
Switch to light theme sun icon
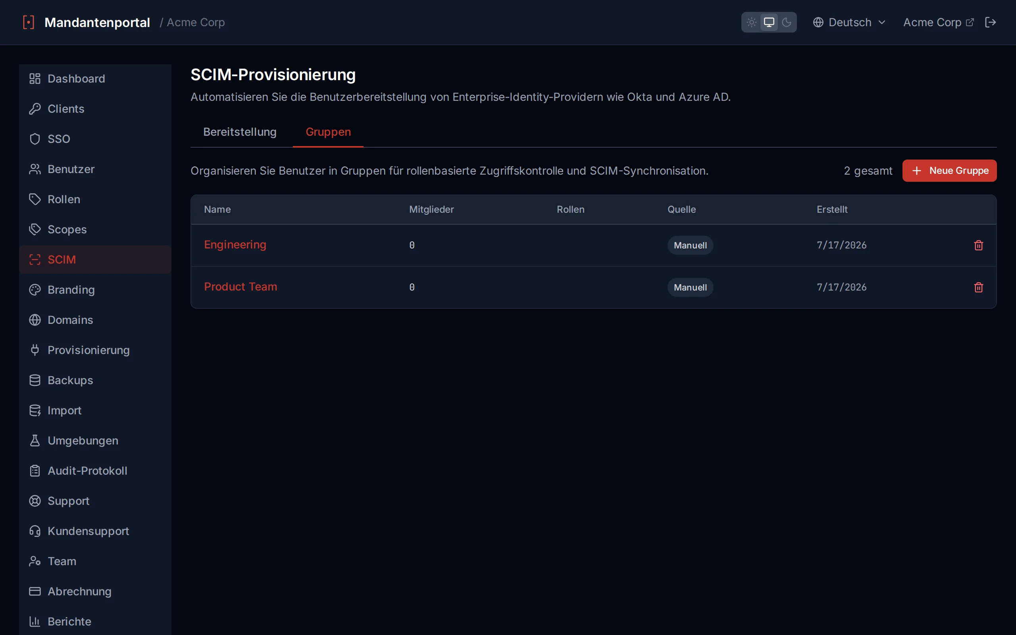(x=752, y=22)
